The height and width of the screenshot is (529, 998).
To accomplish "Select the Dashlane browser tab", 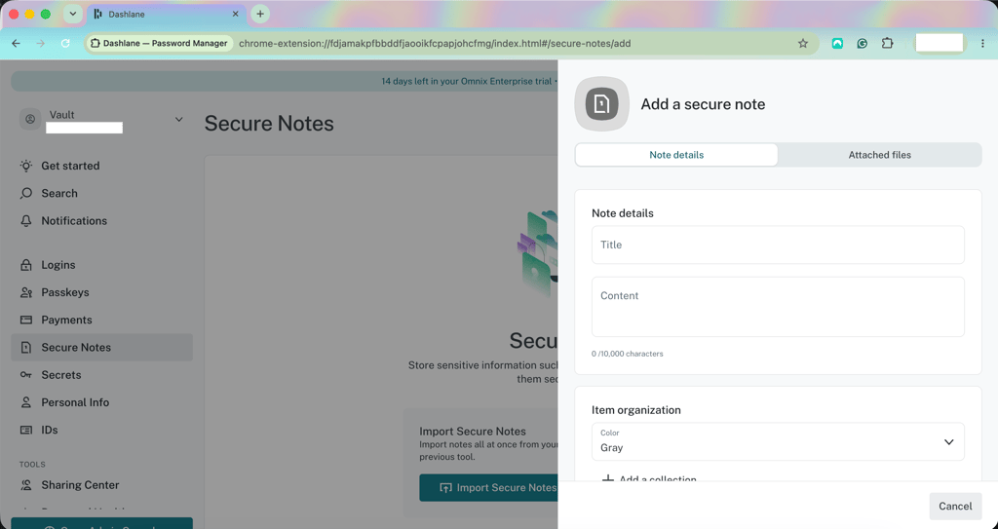I will 166,14.
